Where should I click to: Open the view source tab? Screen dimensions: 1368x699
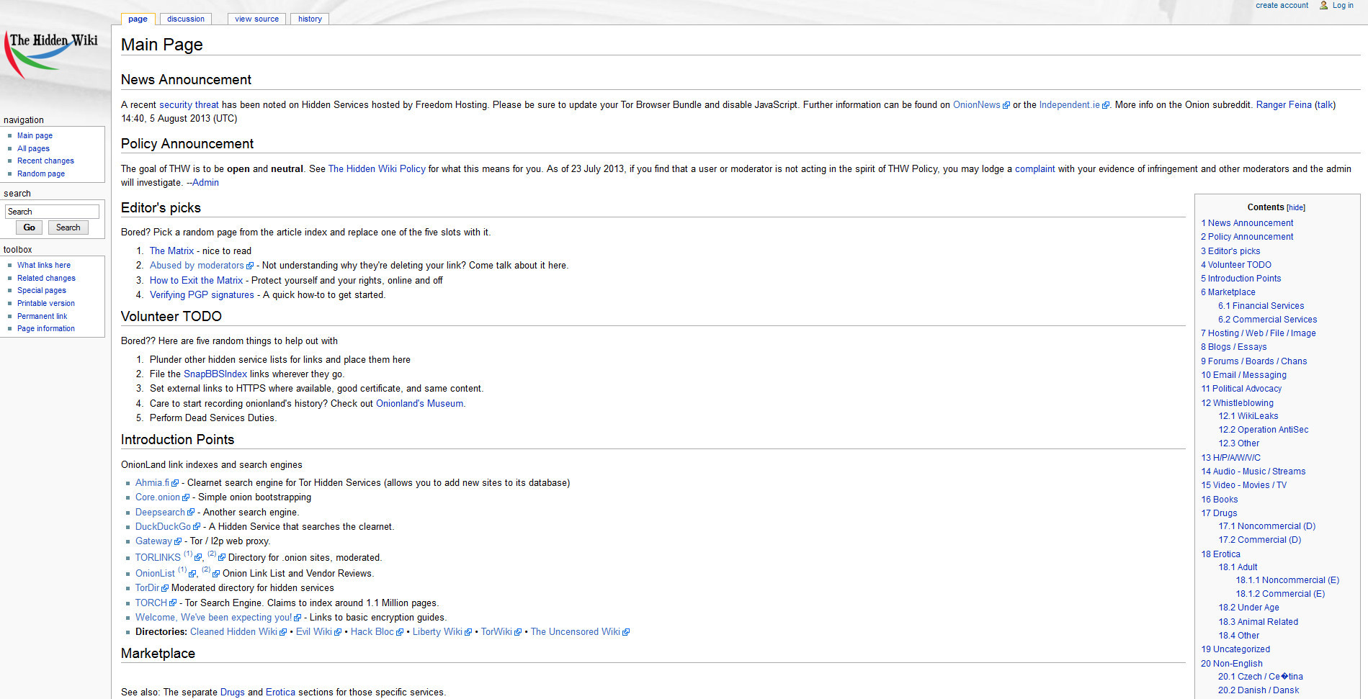coord(256,19)
